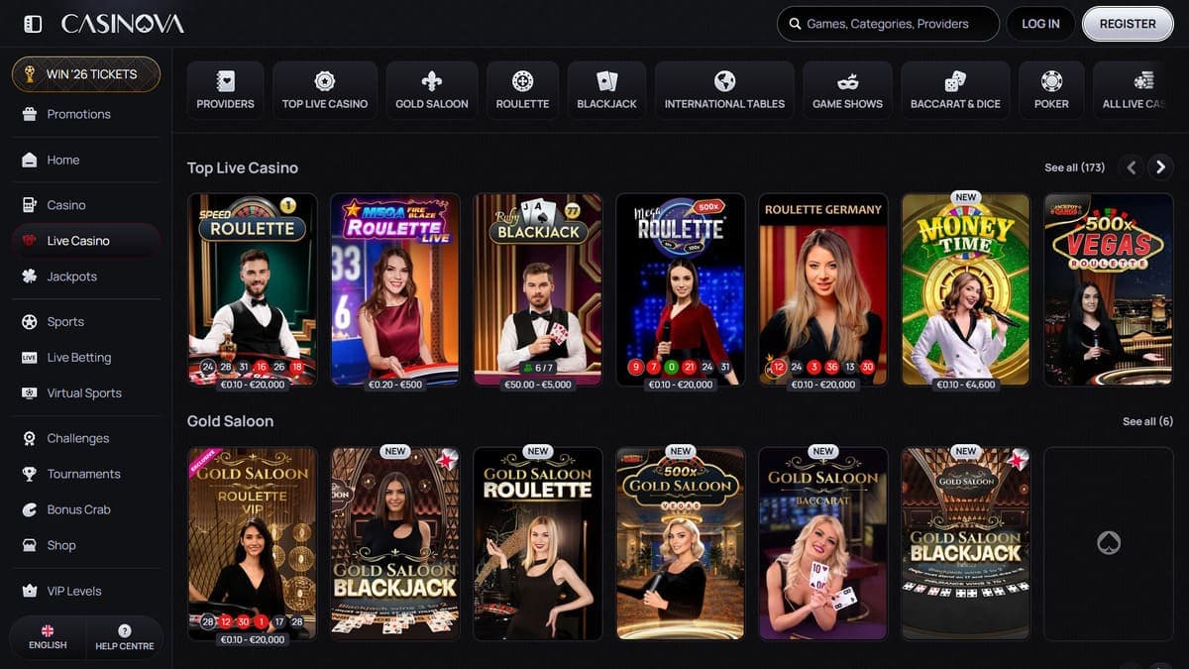Viewport: 1189px width, 669px height.
Task: Show previous Top Live Casino games
Action: [x=1132, y=167]
